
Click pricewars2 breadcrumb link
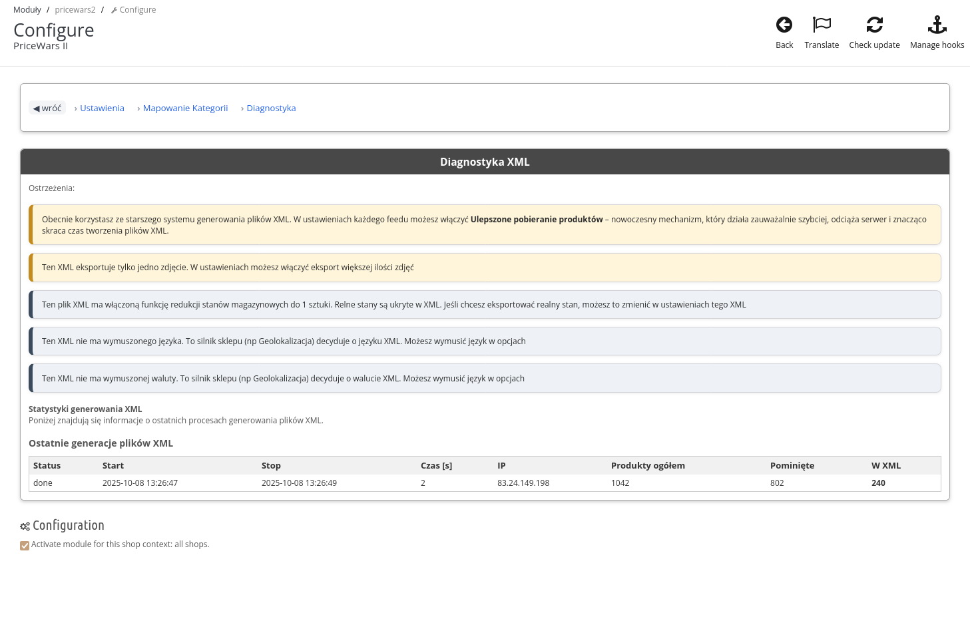point(75,10)
